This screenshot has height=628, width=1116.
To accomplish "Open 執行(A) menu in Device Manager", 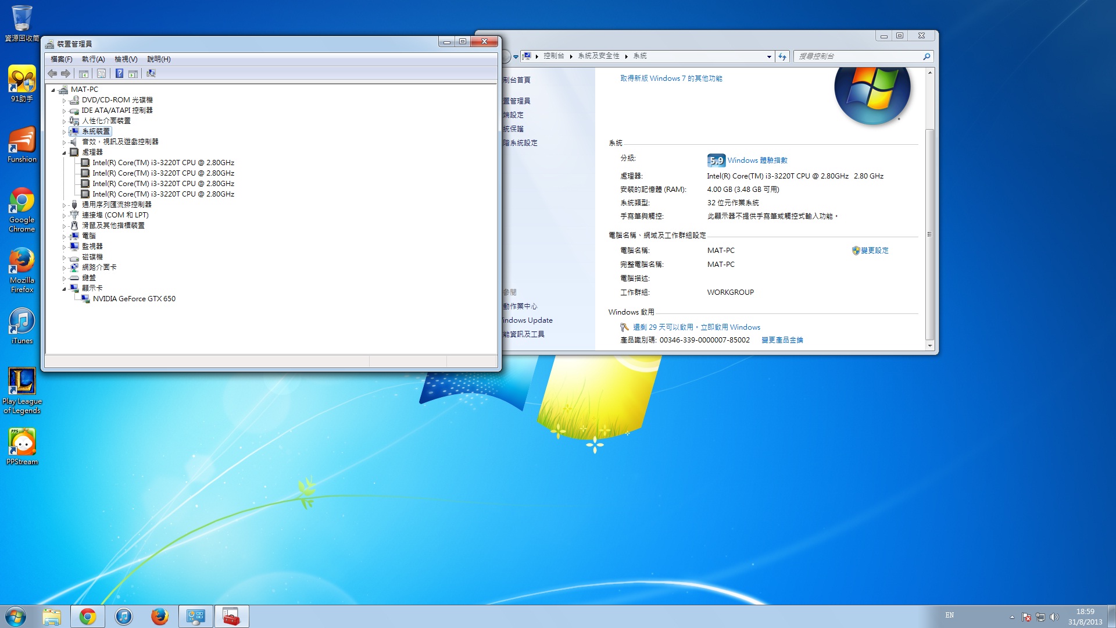I will [x=93, y=59].
